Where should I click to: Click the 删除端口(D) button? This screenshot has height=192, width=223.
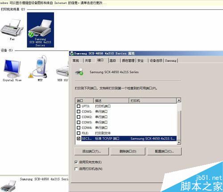pos(128,151)
